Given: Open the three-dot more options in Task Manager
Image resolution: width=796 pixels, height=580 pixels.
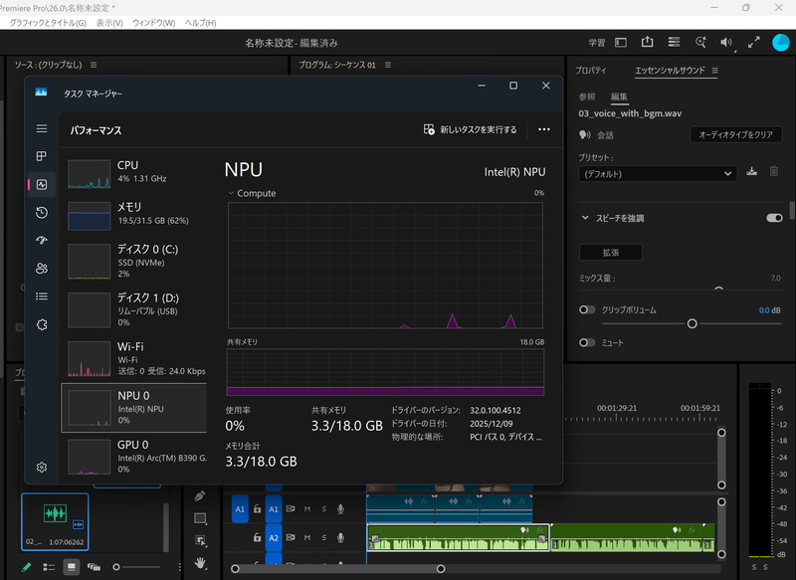Looking at the screenshot, I should (x=543, y=129).
